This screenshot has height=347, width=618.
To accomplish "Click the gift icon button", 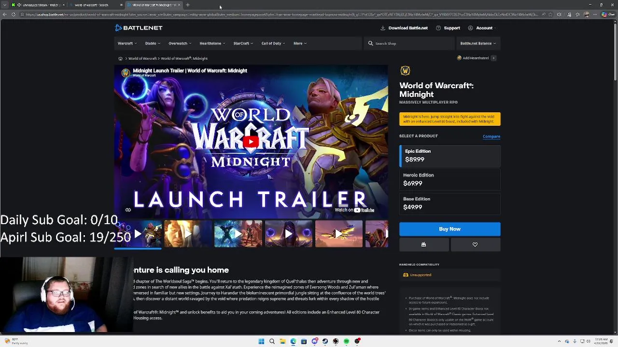I will coord(424,245).
